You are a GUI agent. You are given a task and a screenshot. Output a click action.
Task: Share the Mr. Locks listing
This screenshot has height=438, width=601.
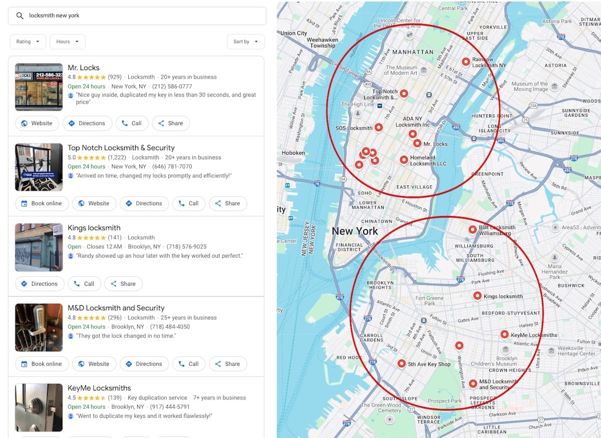tap(170, 123)
